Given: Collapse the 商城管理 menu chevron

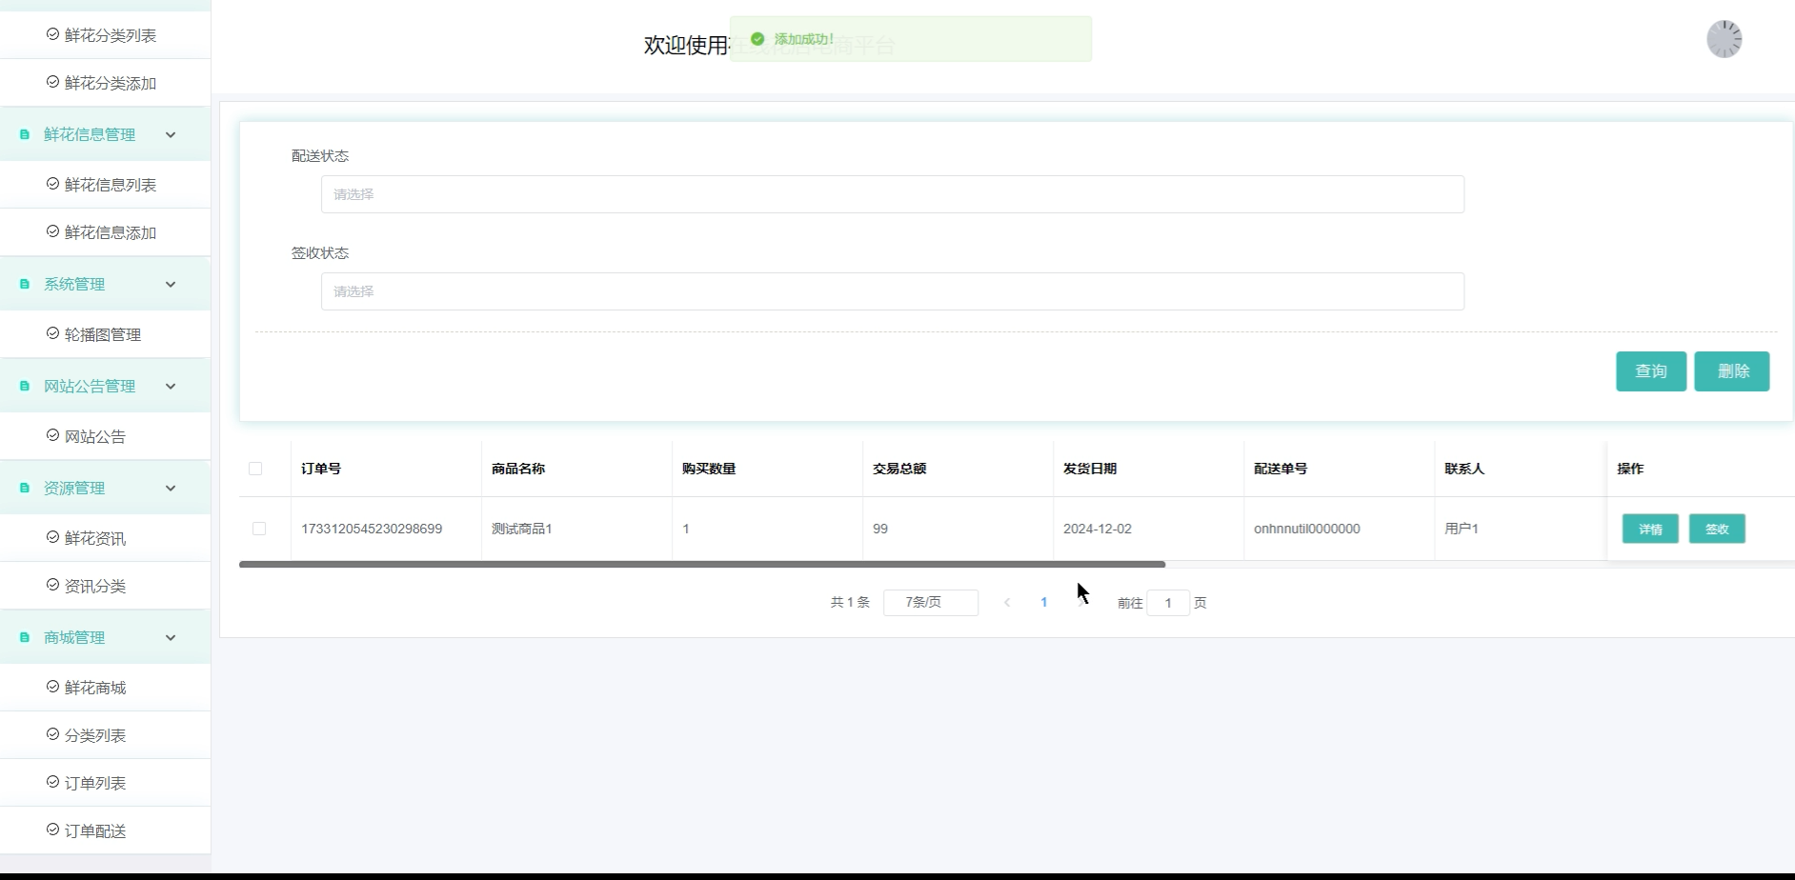Looking at the screenshot, I should (171, 637).
